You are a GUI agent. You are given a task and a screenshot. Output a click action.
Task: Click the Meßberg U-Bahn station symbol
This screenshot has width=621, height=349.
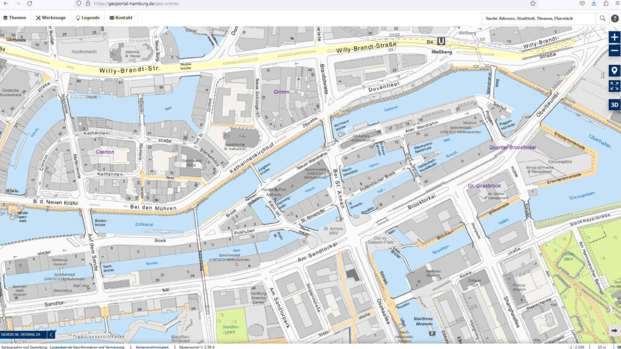pos(441,42)
